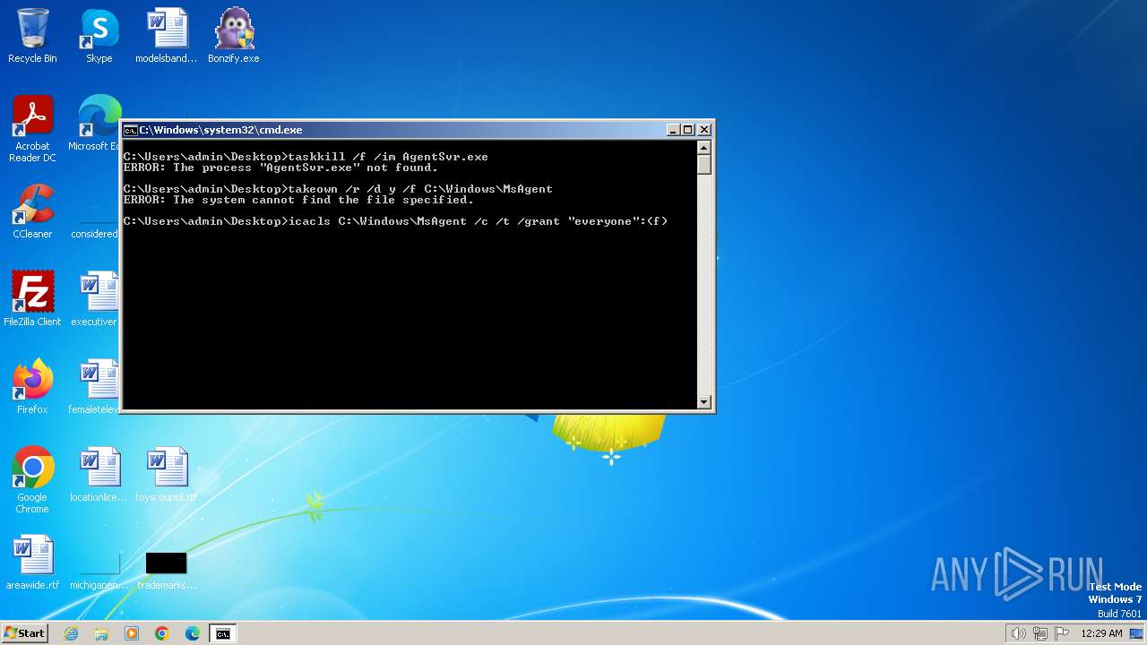Select the modelsband Word document icon
The width and height of the screenshot is (1147, 645).
(167, 36)
